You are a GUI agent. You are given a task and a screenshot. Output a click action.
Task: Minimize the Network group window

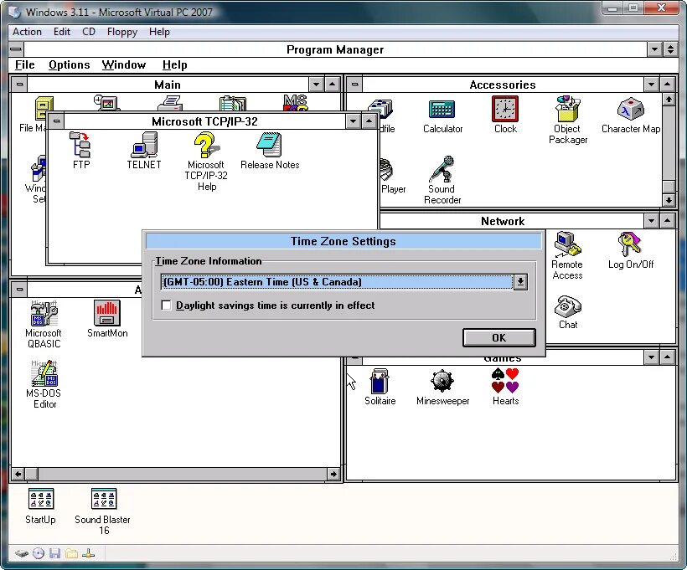click(652, 221)
